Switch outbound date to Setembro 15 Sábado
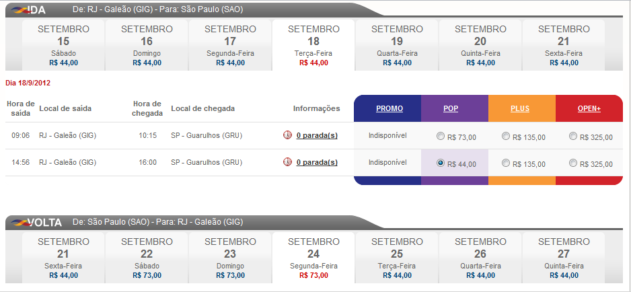The height and width of the screenshot is (292, 631). click(x=63, y=46)
